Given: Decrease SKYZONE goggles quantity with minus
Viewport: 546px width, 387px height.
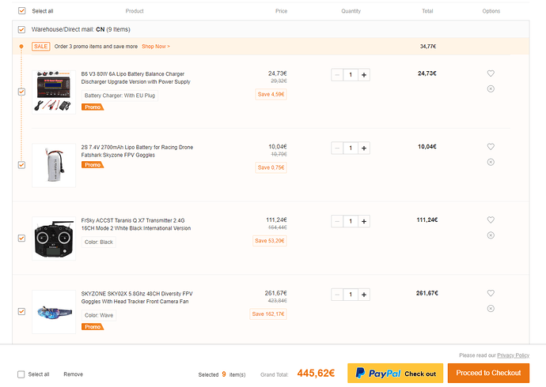Looking at the screenshot, I should (337, 295).
